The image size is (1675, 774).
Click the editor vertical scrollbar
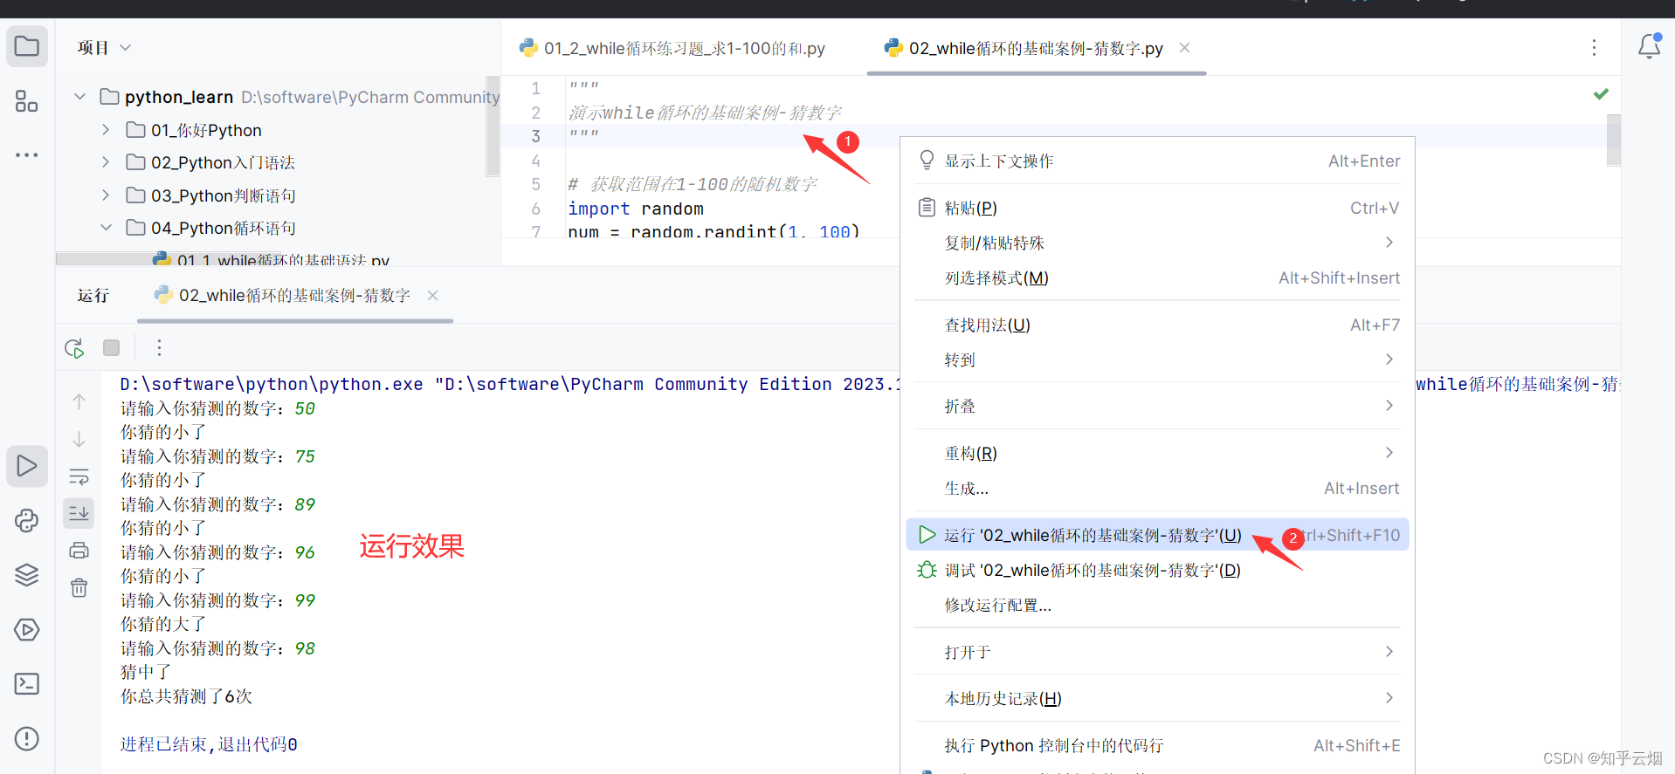[x=1613, y=140]
